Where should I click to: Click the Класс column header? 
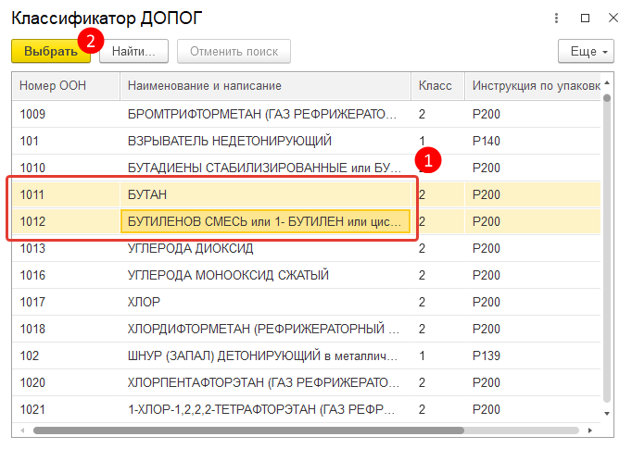(x=437, y=86)
